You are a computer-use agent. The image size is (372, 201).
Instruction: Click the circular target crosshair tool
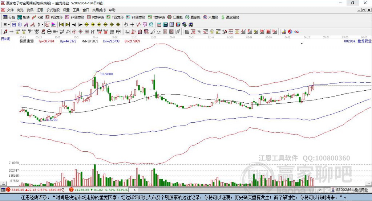point(74,32)
